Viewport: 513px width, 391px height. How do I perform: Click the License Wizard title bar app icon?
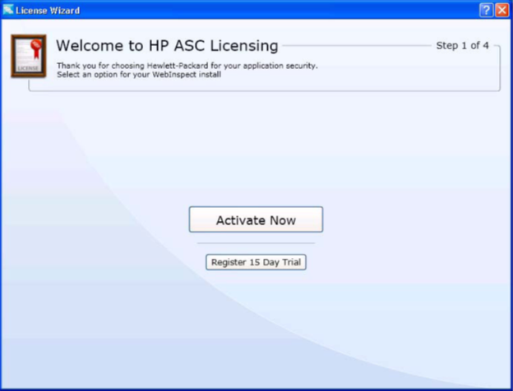(x=8, y=10)
